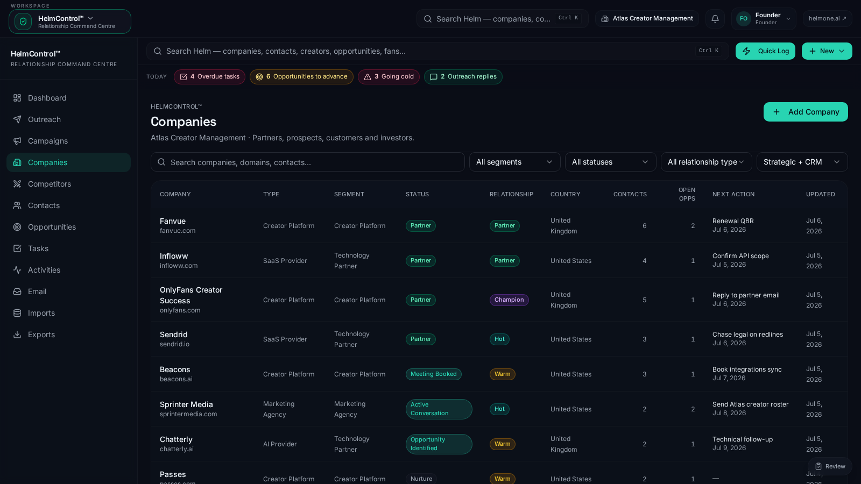Click the Imports database icon
The image size is (861, 484).
pos(17,313)
